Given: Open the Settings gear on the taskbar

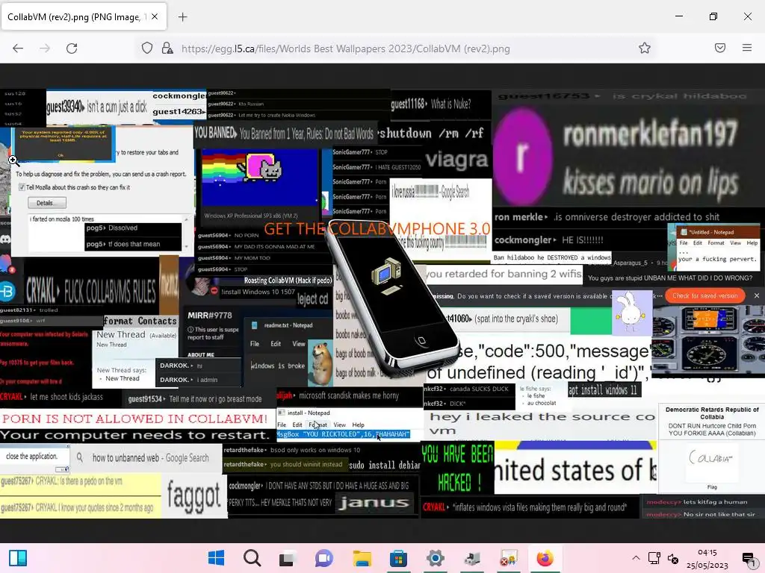Looking at the screenshot, I should click(436, 558).
